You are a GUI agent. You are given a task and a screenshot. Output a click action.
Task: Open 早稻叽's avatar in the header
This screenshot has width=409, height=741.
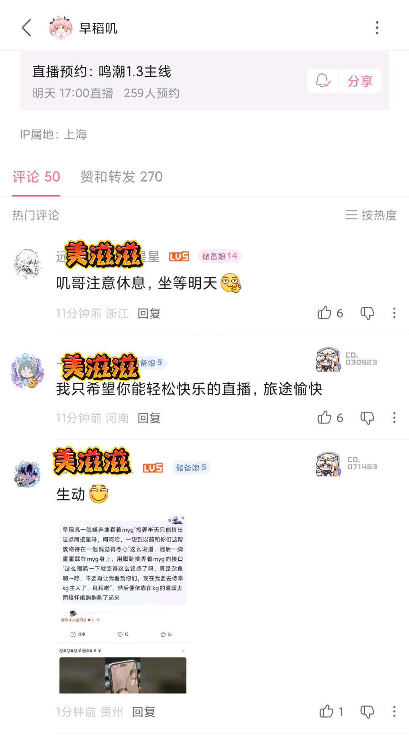click(61, 28)
